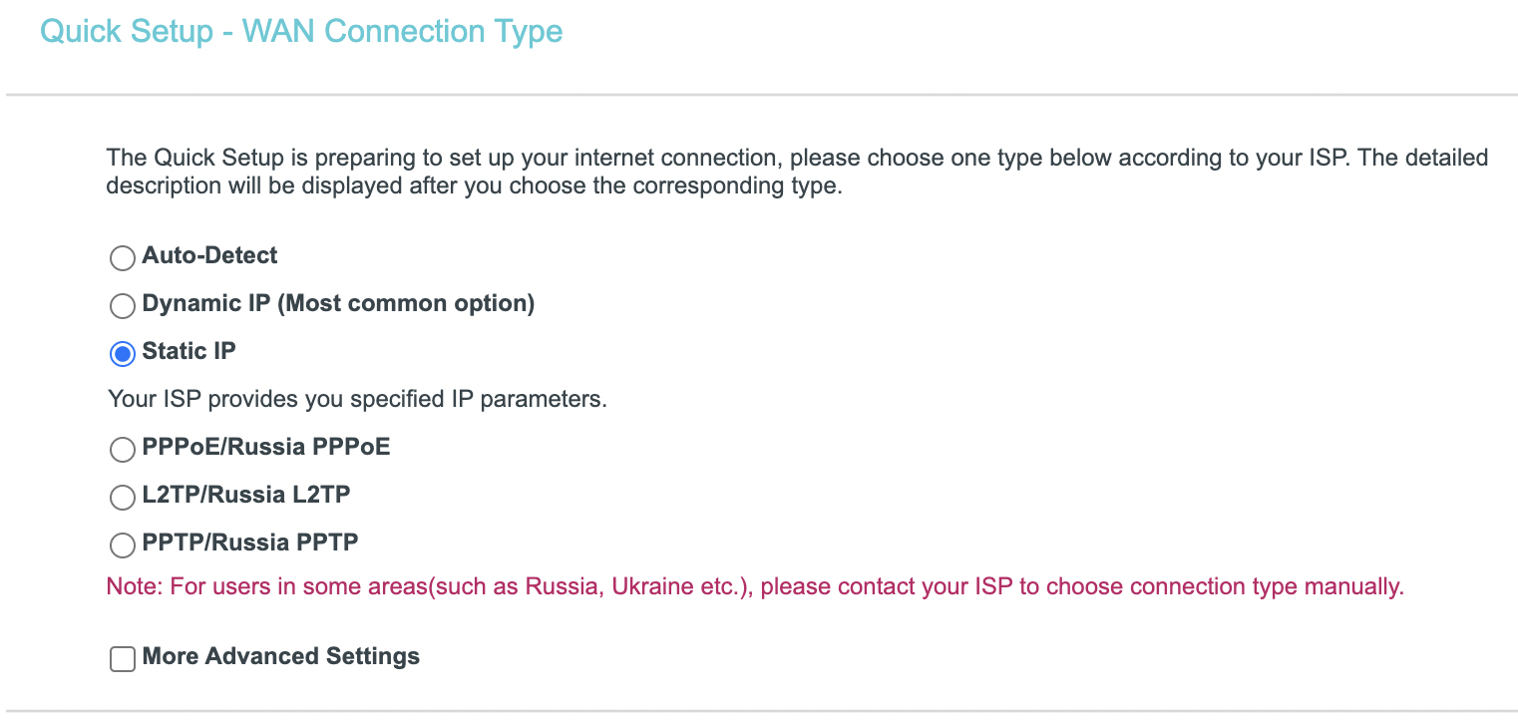Click the Quick Setup page heading
This screenshot has width=1518, height=720.
pos(300,31)
